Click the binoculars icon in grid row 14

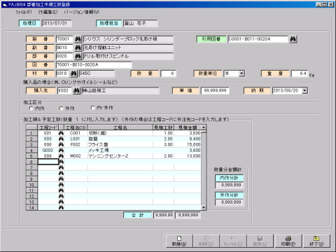[x=61, y=207]
